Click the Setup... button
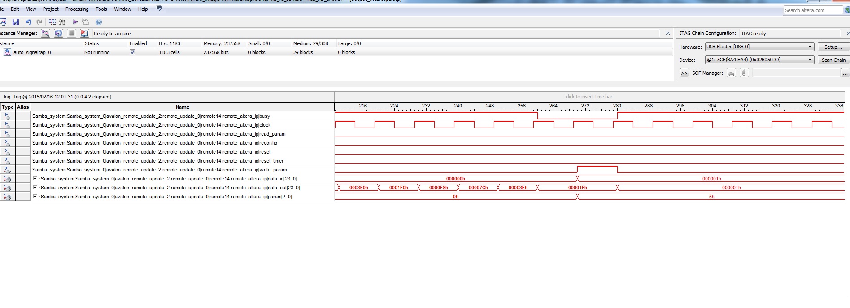 point(833,47)
